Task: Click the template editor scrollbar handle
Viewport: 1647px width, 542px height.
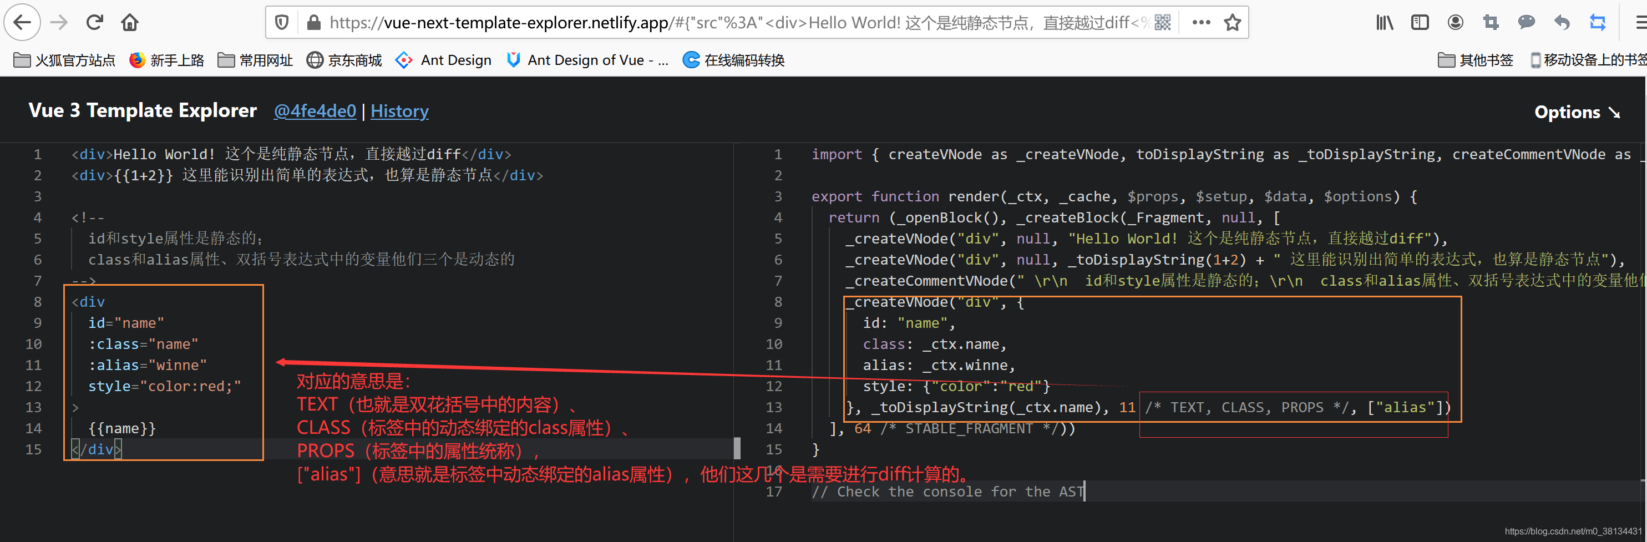Action: point(737,448)
